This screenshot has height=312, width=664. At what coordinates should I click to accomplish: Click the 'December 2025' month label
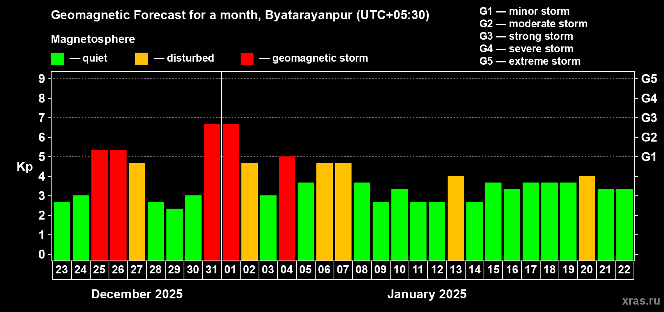pos(137,294)
